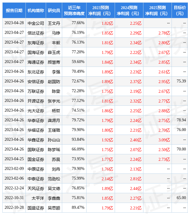188x215 pixels.
Task: Select institution name 开源证券
Action: 35,101
